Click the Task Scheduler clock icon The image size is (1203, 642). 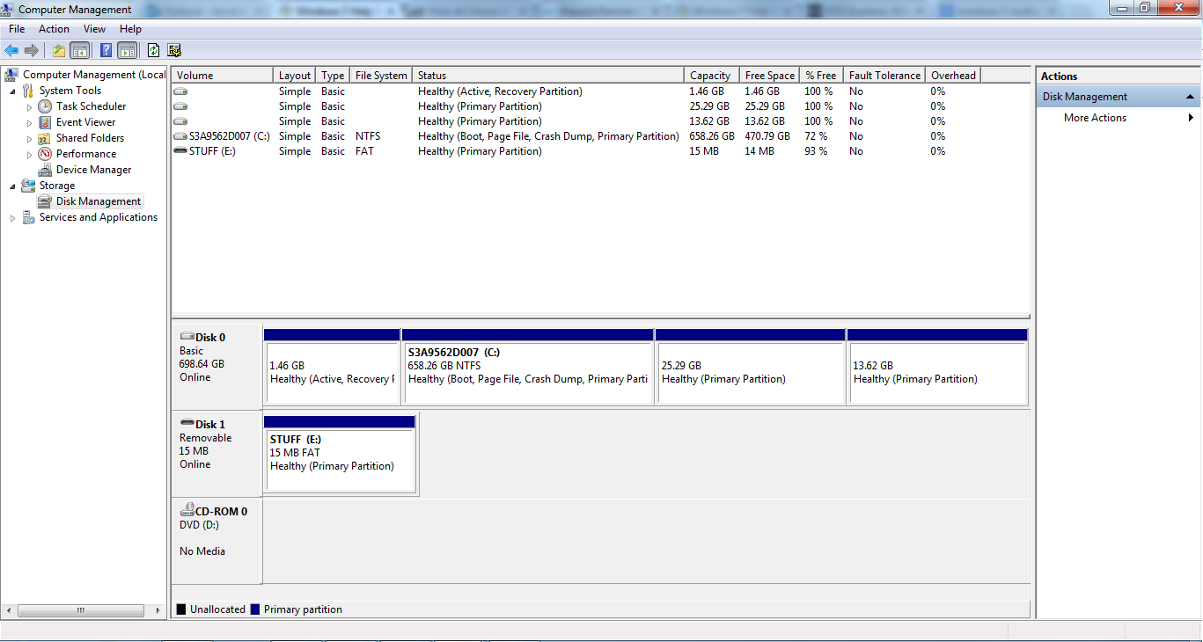[x=45, y=106]
